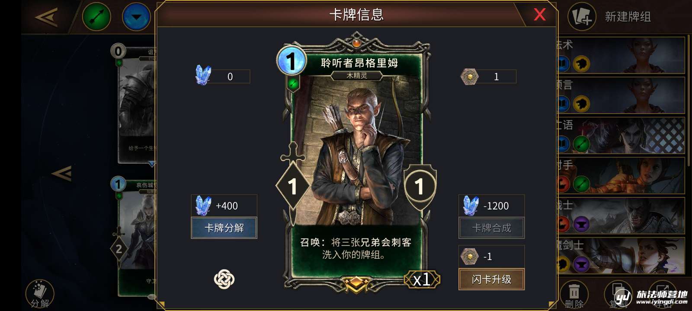Close the 卡牌信息 dialog with red X

click(x=539, y=15)
